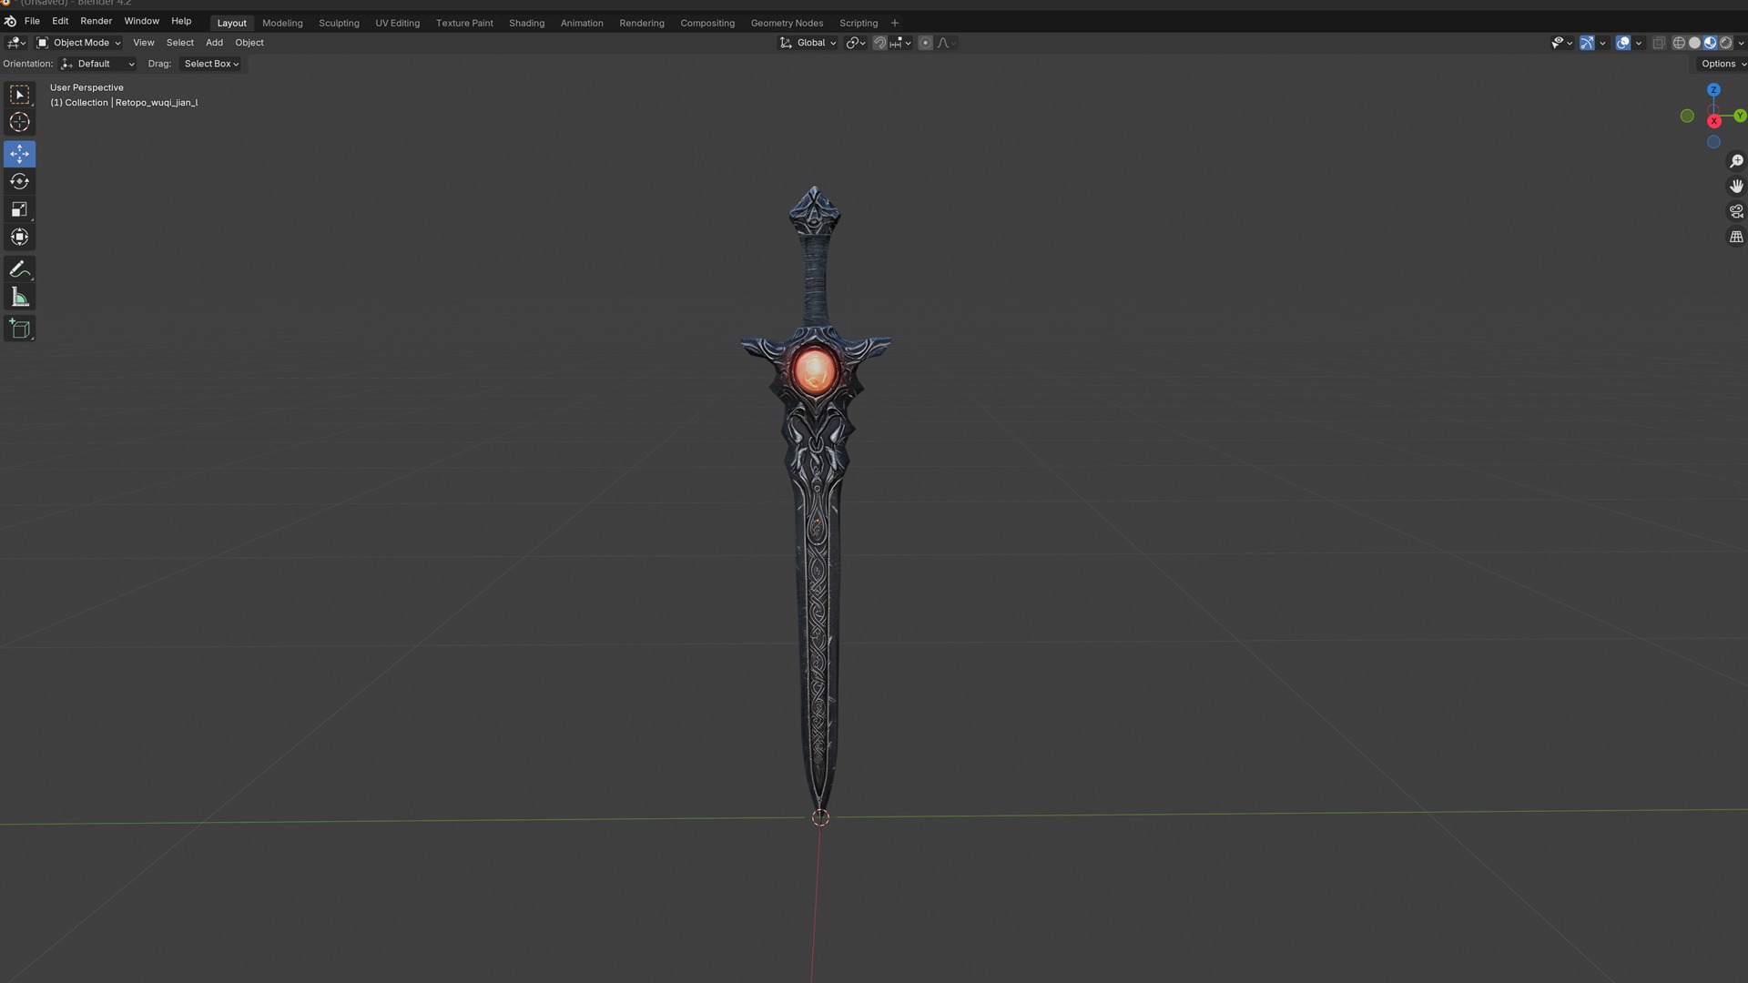Click the negative Y axis gizmo dot
1748x983 pixels.
pyautogui.click(x=1687, y=116)
